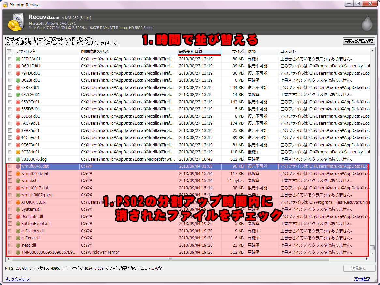Sort by 削除時点のパス column header

128,51
